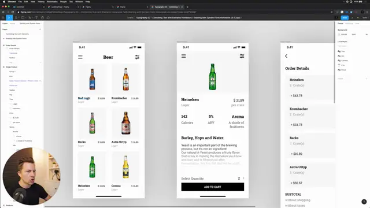Open Chrome History menu

click(41, 2)
